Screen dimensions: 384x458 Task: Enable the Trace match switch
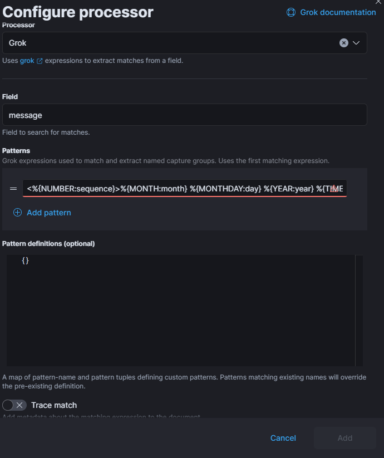14,405
